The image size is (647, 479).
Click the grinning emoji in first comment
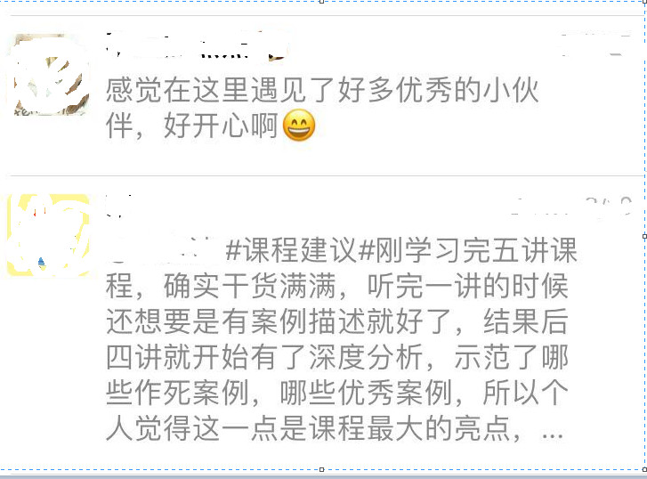click(x=299, y=126)
